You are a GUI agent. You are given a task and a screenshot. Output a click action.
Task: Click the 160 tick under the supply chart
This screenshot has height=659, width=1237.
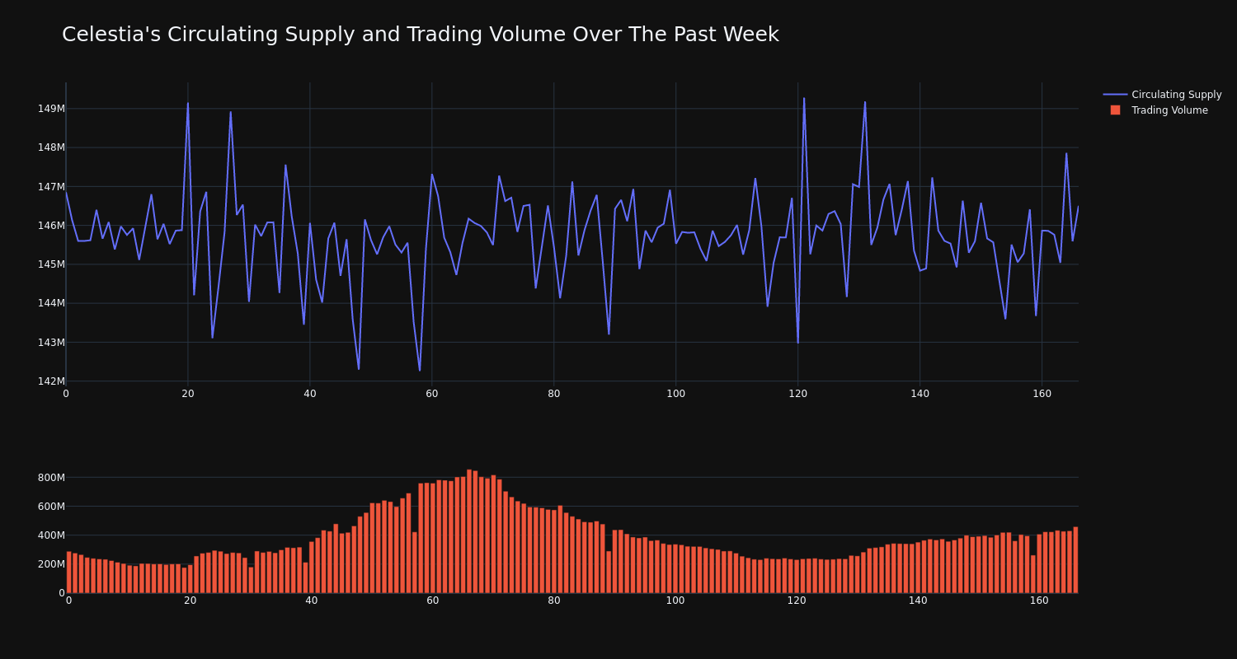(x=1042, y=394)
